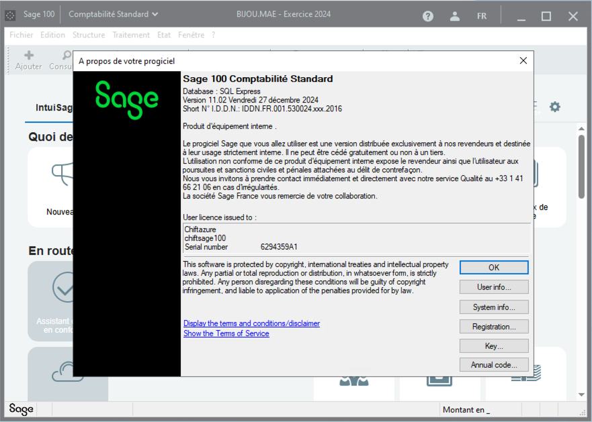Viewport: 592px width, 422px height.
Task: Click the Sage logo in status bar
Action: click(21, 409)
